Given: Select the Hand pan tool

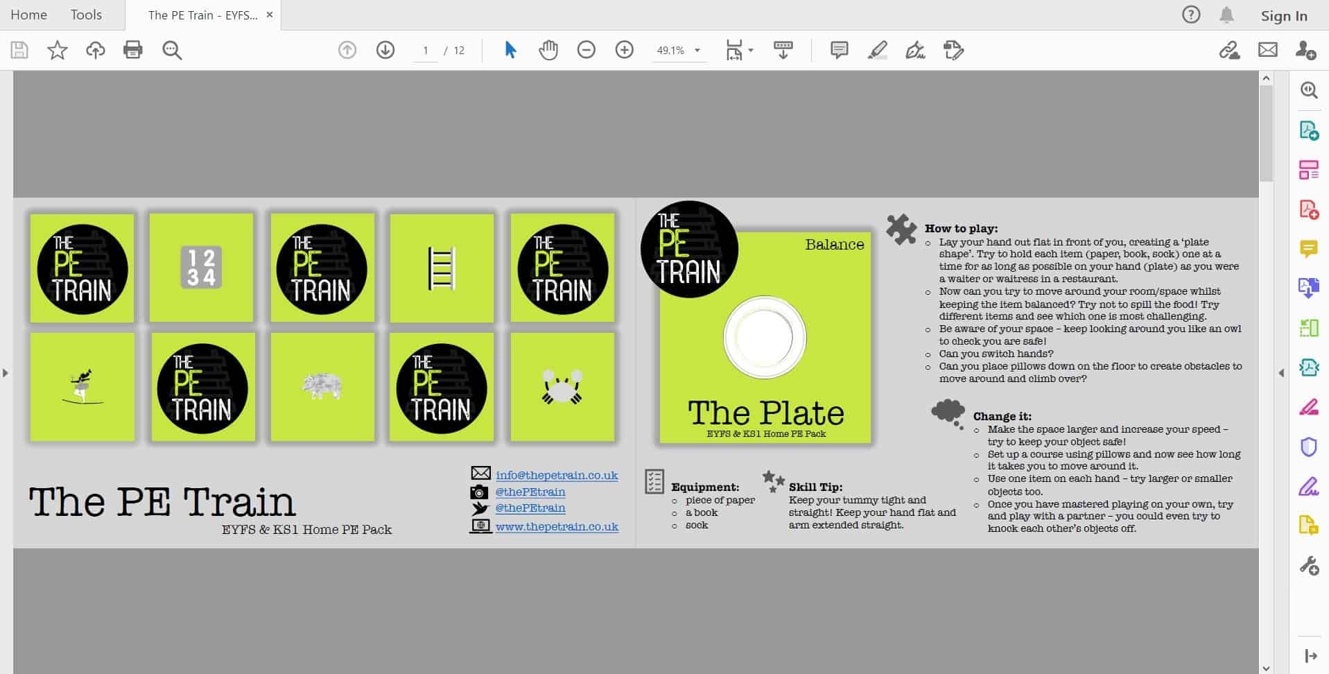Looking at the screenshot, I should tap(548, 50).
